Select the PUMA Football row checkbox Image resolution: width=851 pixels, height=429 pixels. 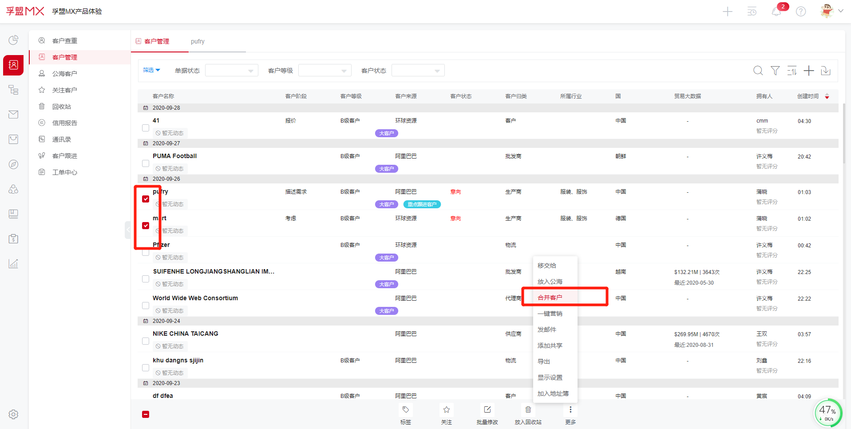pos(146,163)
